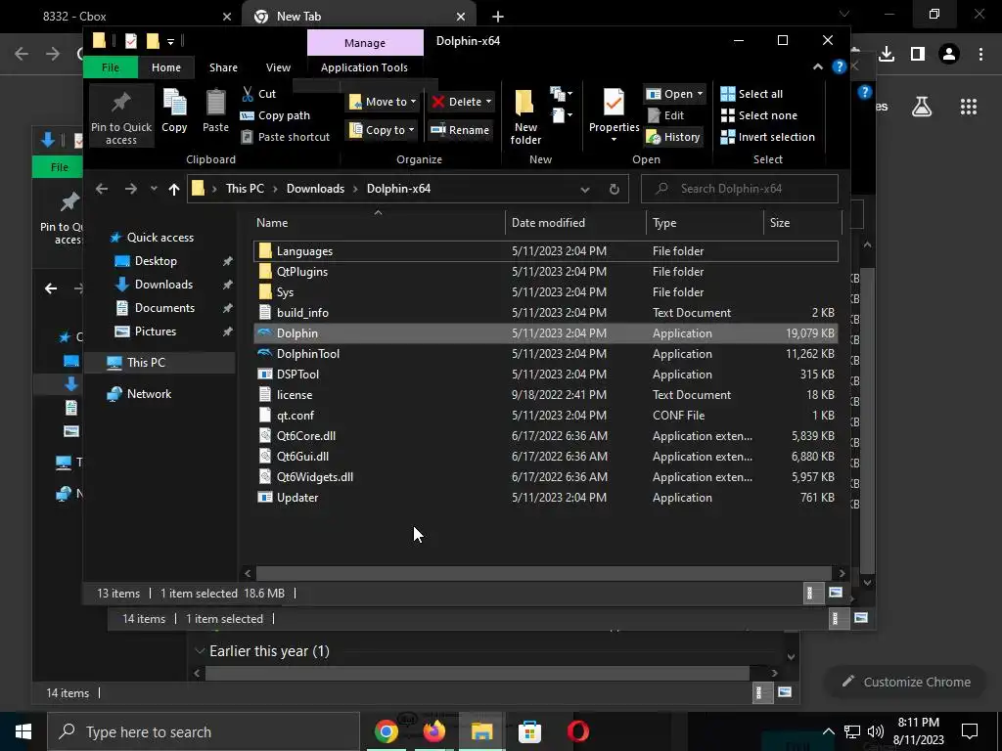The image size is (1002, 751).
Task: Click the blue Help icon in the ribbon
Action: [x=839, y=67]
